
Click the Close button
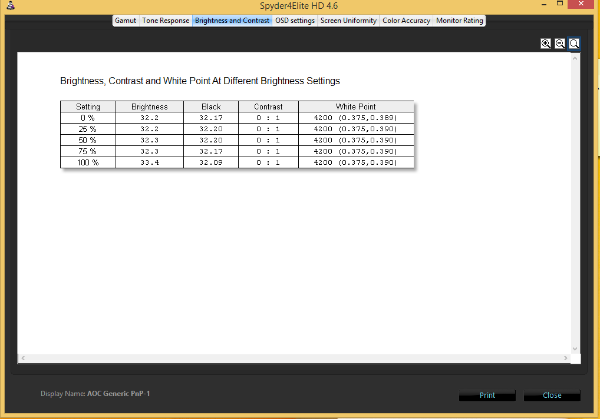tap(552, 395)
